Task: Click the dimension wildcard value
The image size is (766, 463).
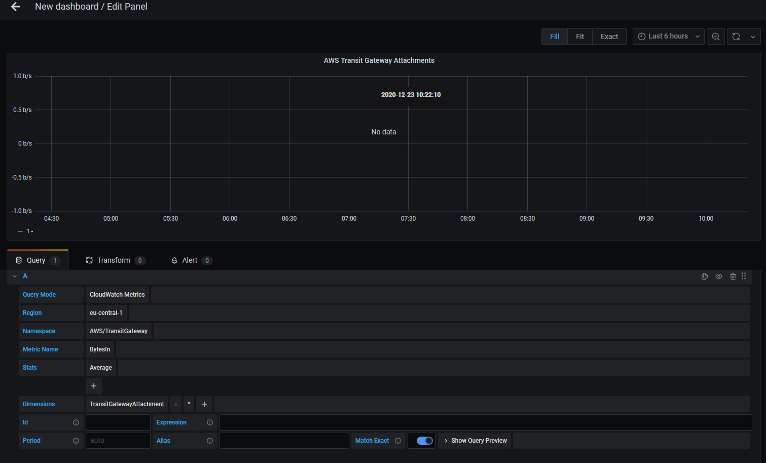Action: click(189, 404)
